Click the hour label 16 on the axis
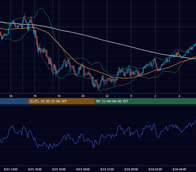196x172 pixels. coord(35,96)
